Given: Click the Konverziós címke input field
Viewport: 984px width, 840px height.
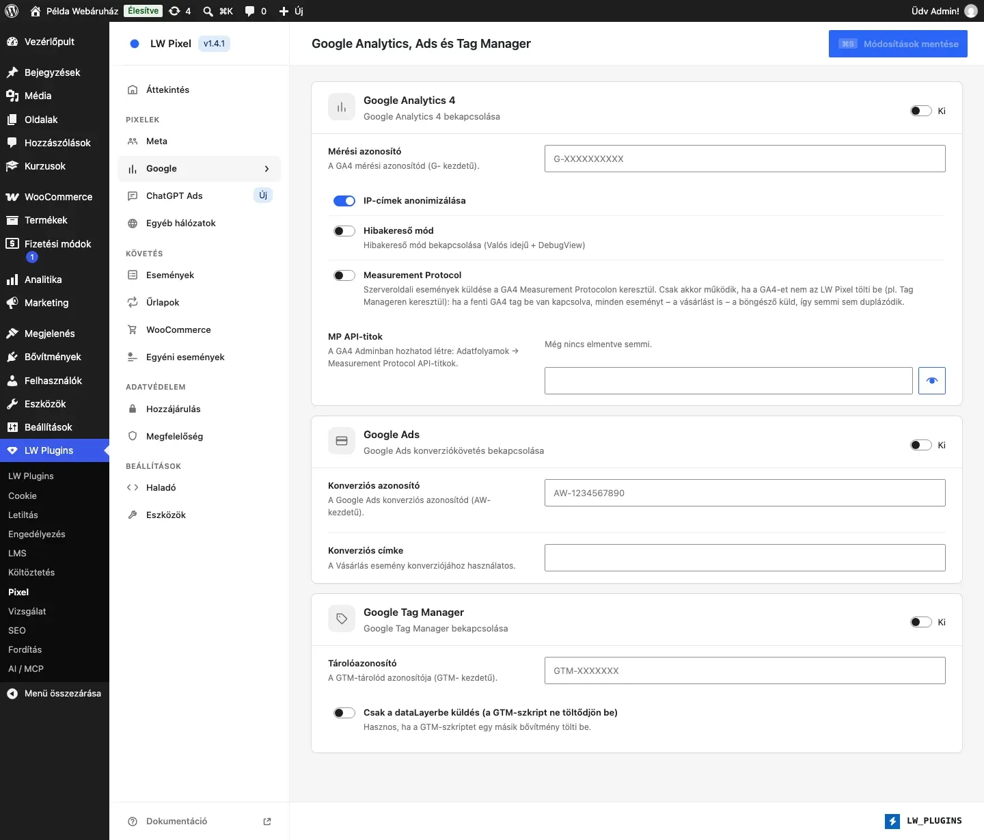Looking at the screenshot, I should [x=745, y=558].
